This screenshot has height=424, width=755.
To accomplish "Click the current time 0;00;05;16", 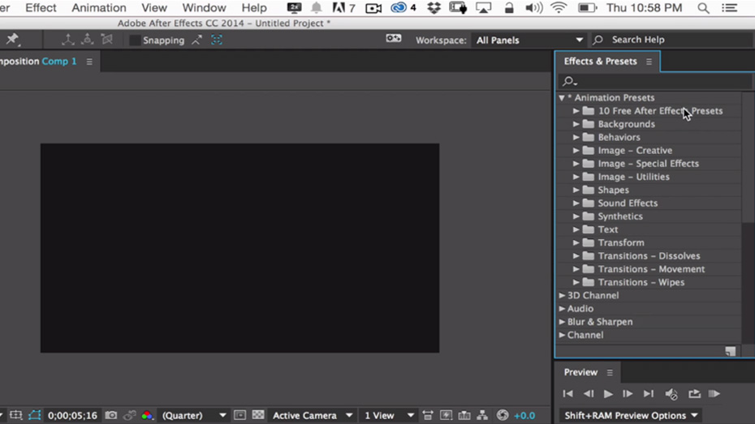I will (x=72, y=416).
